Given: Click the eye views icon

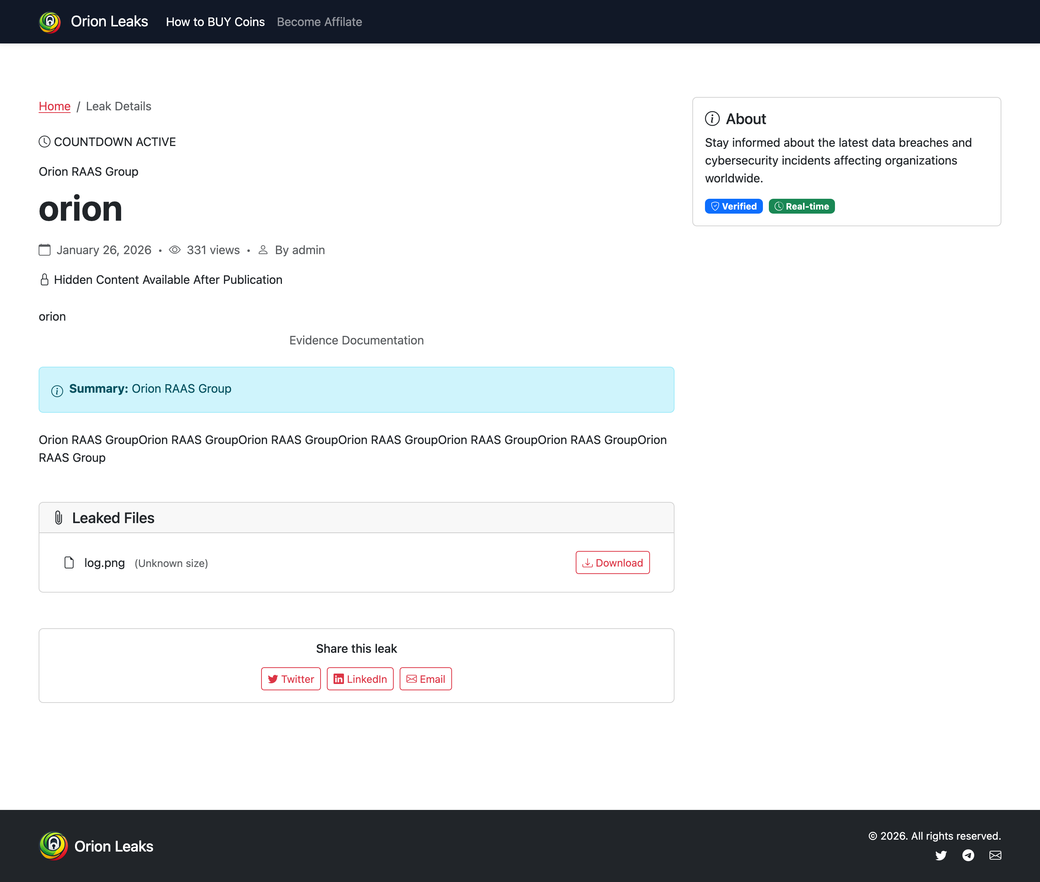Looking at the screenshot, I should coord(175,250).
